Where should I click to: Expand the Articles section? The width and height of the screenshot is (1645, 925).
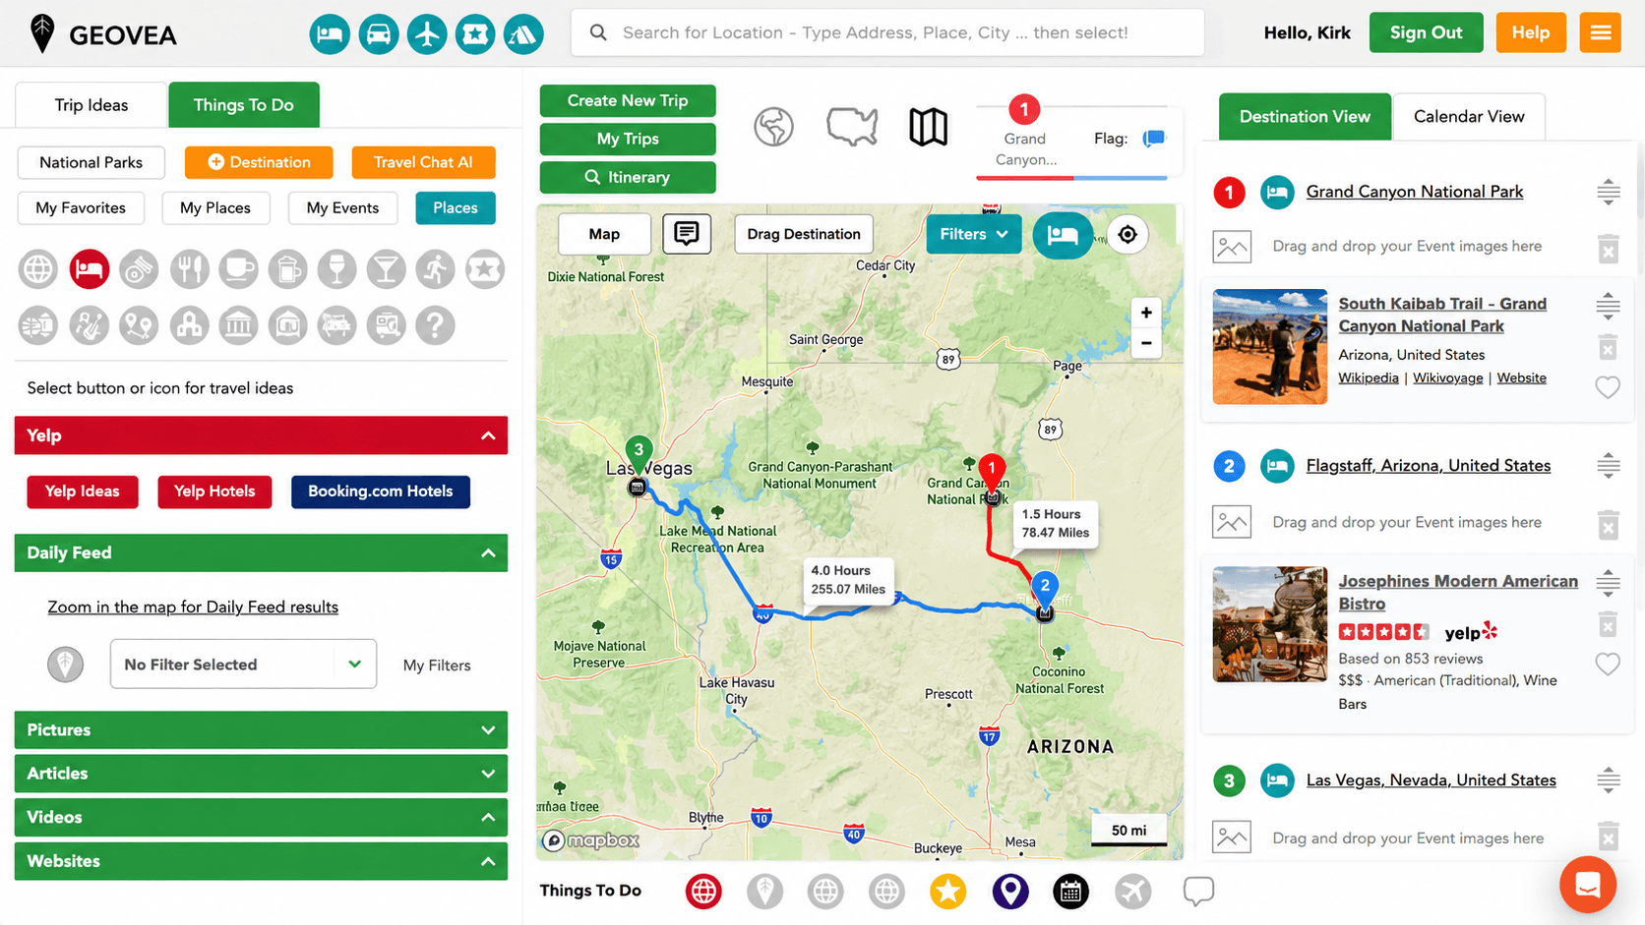pyautogui.click(x=261, y=774)
